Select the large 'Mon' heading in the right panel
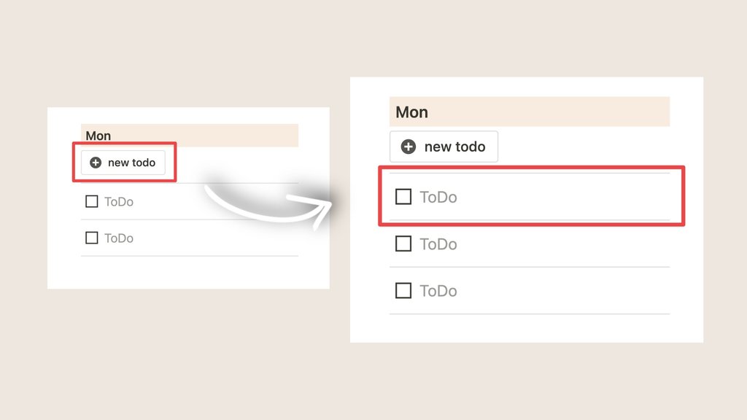Viewport: 747px width, 420px height. tap(411, 112)
